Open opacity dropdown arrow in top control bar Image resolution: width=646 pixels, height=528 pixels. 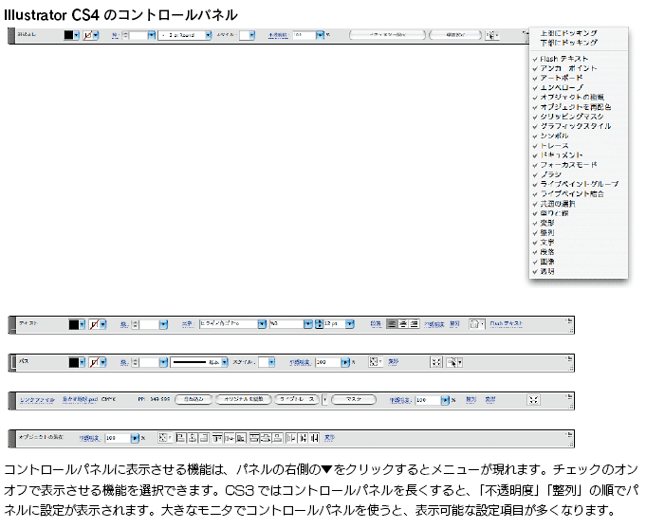click(320, 35)
